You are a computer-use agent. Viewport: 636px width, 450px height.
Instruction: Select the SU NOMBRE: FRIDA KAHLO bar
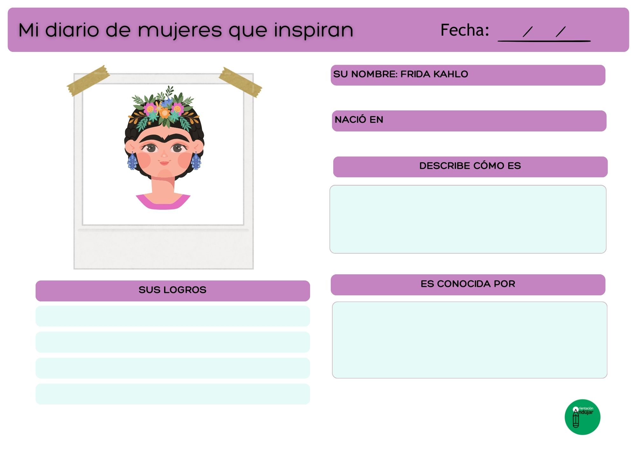coord(467,75)
